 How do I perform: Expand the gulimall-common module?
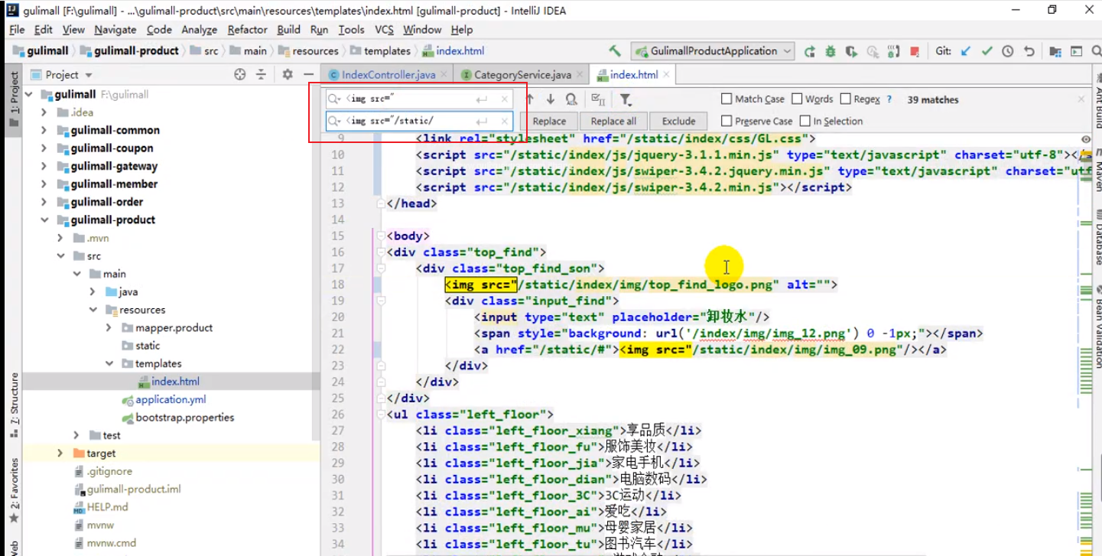coord(44,131)
